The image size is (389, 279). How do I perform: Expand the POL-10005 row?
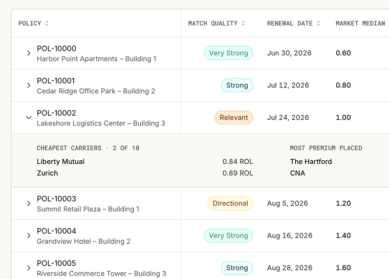tap(29, 268)
